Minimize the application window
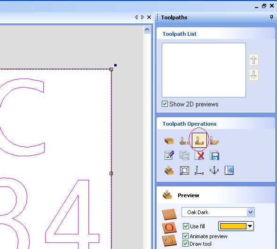Viewport: 277px width, 249px height. click(257, 7)
